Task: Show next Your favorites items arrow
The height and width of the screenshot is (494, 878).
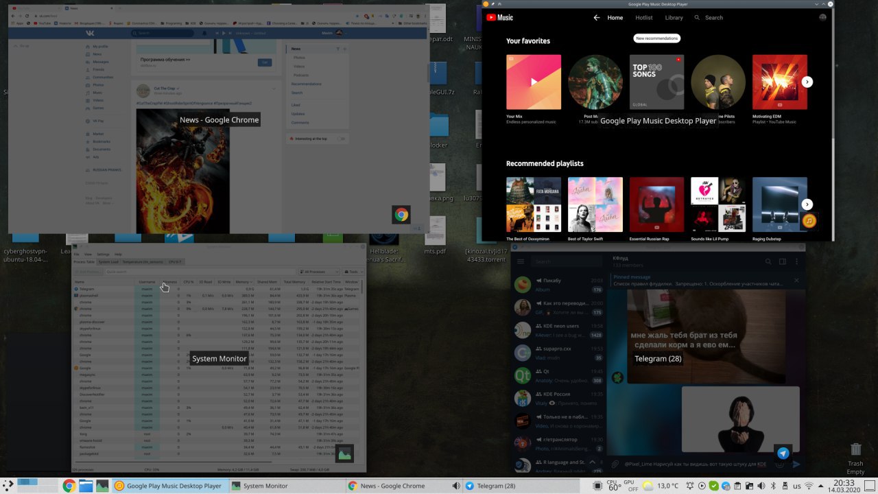Action: pos(807,82)
